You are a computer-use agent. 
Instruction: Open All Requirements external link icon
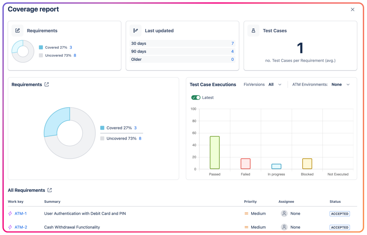50,190
